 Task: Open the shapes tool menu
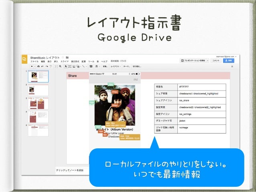pyautogui.click(x=78, y=67)
